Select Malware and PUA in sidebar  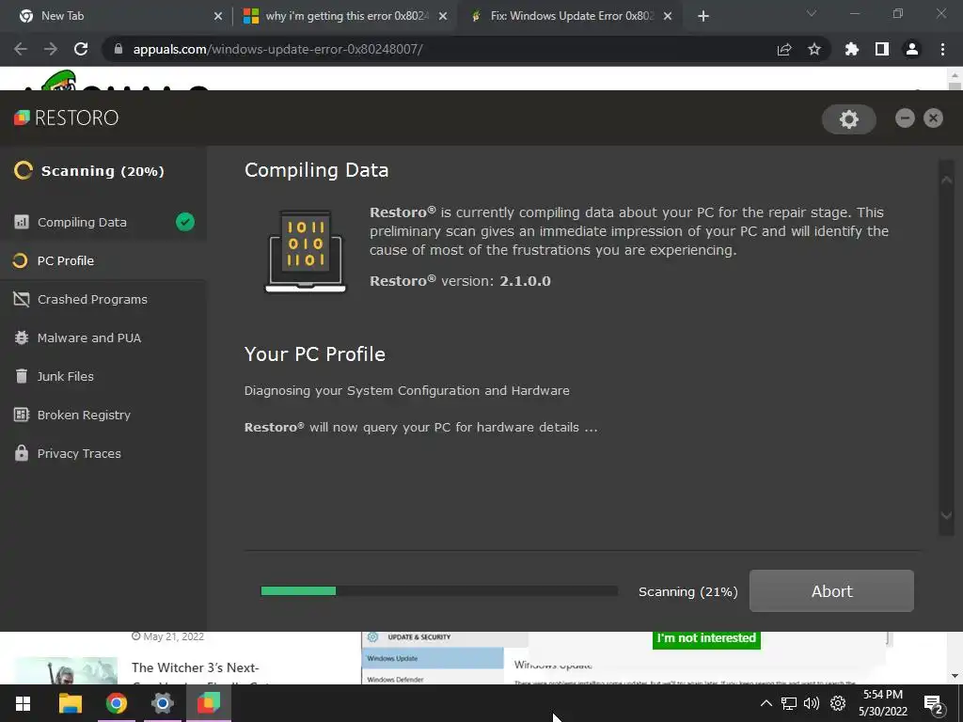tap(103, 337)
